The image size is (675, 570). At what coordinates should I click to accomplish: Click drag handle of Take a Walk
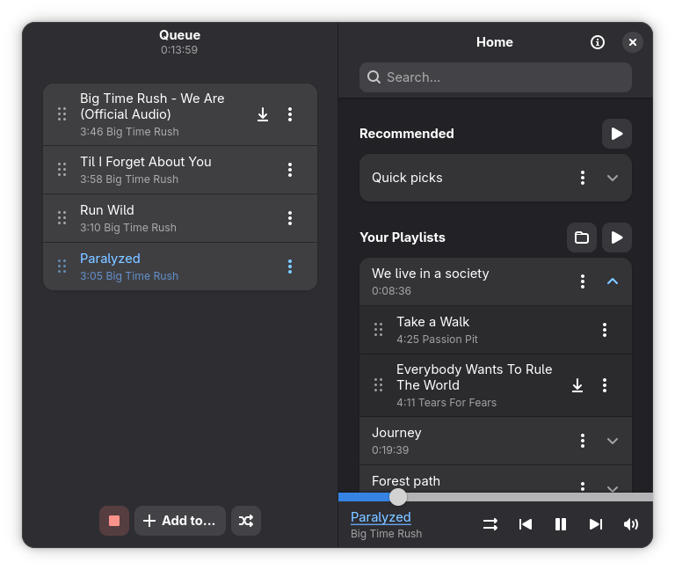tap(379, 330)
